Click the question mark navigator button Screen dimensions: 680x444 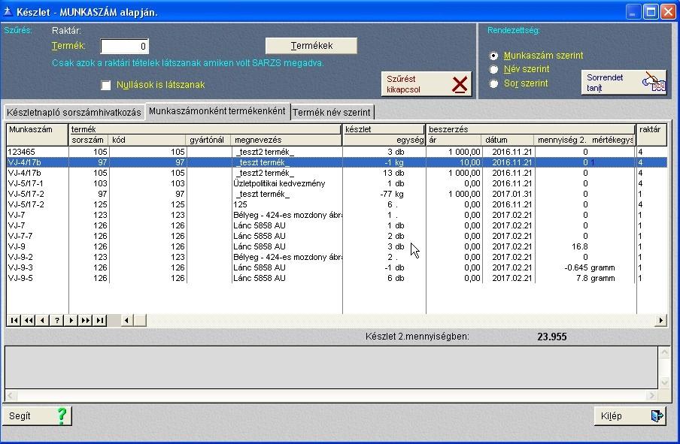tap(57, 321)
